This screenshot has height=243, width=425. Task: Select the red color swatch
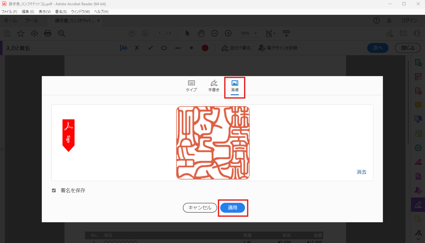[x=205, y=48]
